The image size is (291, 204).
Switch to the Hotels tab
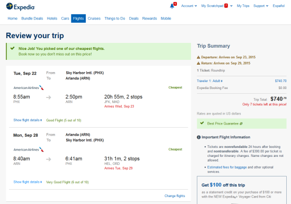coord(52,19)
